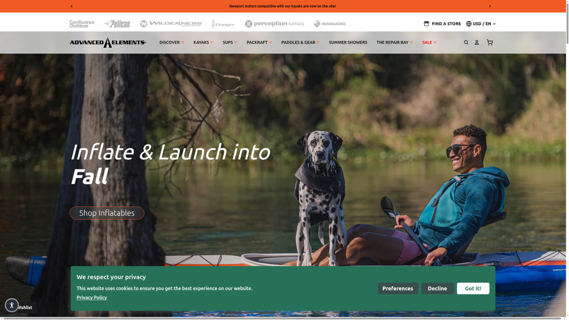Viewport: 569px width, 320px height.
Task: Expand the Kayaks menu dropdown
Action: pos(203,42)
